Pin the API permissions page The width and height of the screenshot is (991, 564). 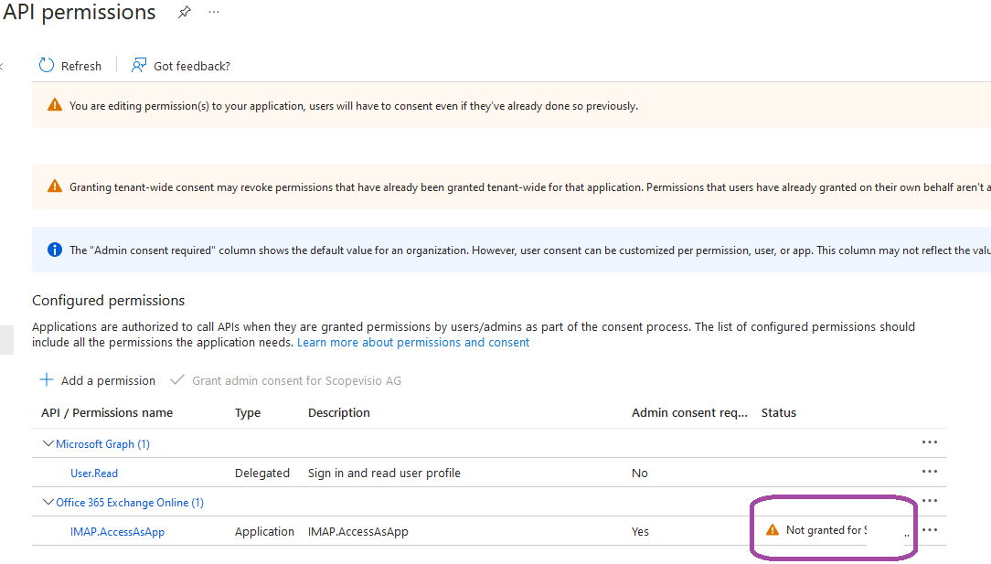[185, 13]
